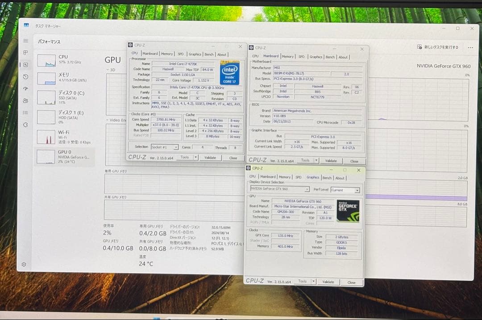Open Task Manager hamburger navigation menu

26,41
